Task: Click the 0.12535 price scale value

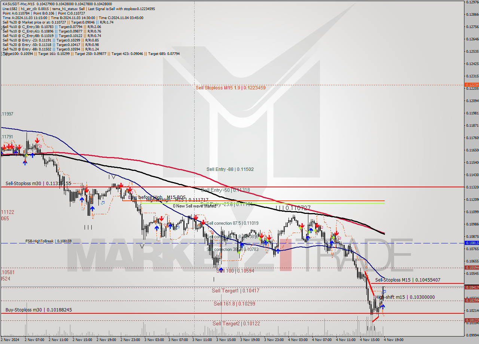Action: click(472, 51)
